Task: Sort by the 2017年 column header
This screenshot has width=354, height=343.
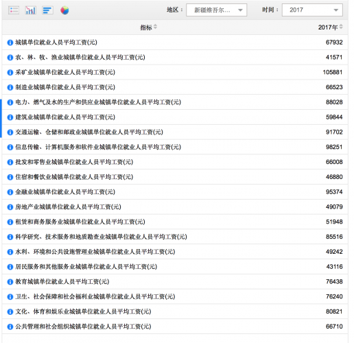Action: point(330,27)
